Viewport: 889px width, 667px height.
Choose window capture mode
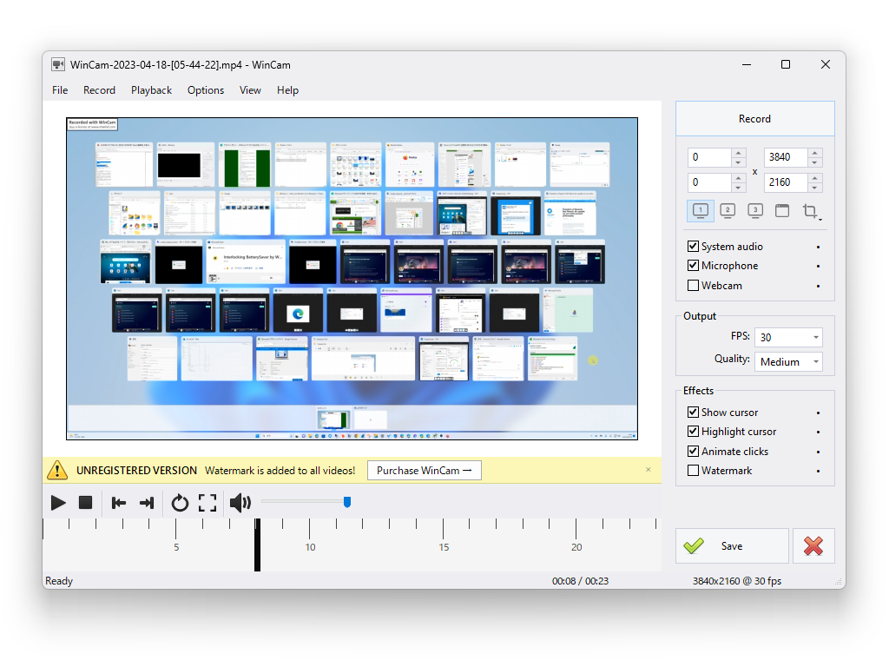[x=782, y=210]
